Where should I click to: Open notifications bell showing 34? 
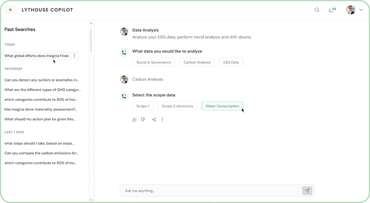(x=332, y=10)
